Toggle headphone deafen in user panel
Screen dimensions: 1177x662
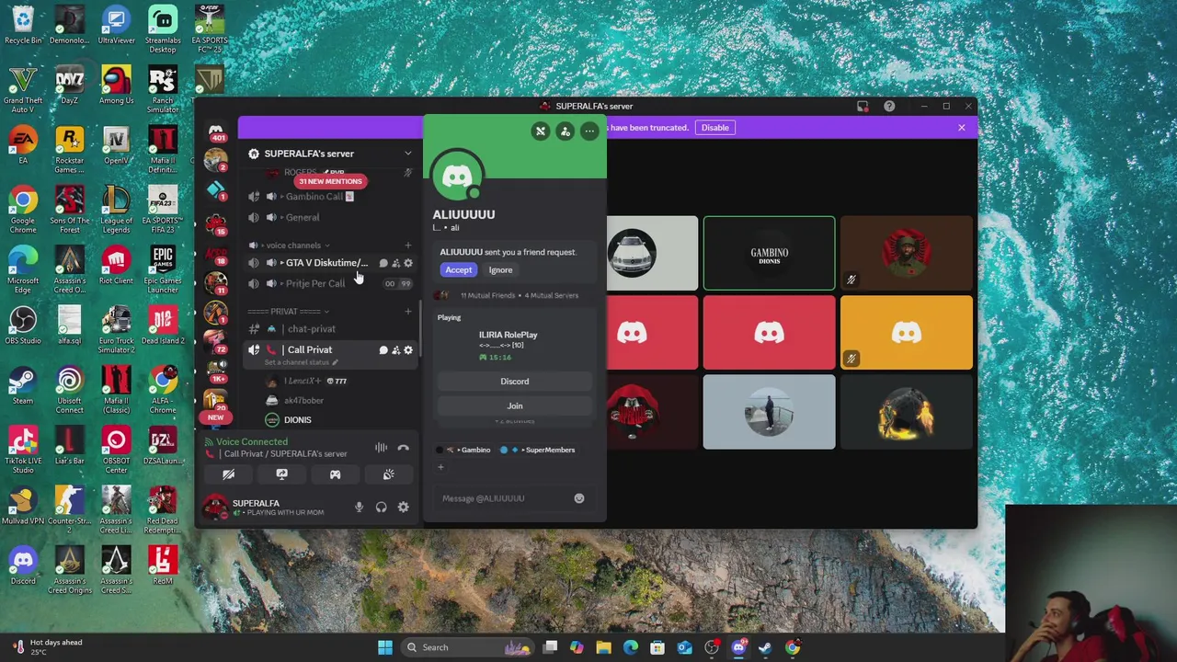click(x=381, y=508)
